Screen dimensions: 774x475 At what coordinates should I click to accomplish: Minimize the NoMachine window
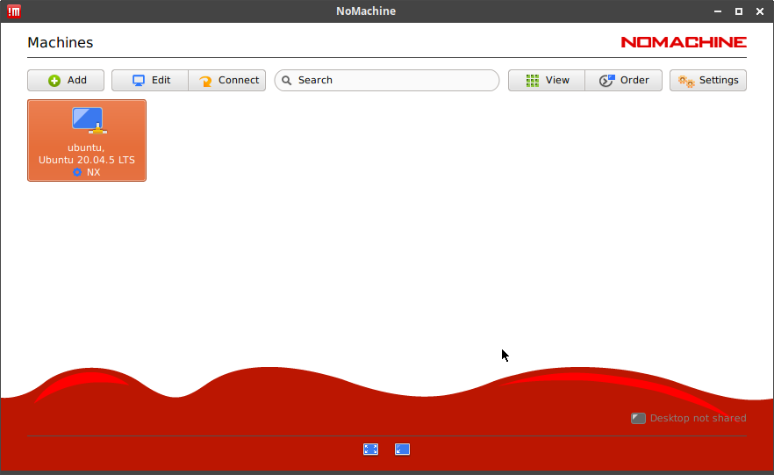[718, 11]
